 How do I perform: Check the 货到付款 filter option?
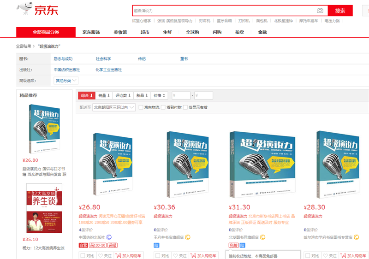pyautogui.click(x=163, y=107)
